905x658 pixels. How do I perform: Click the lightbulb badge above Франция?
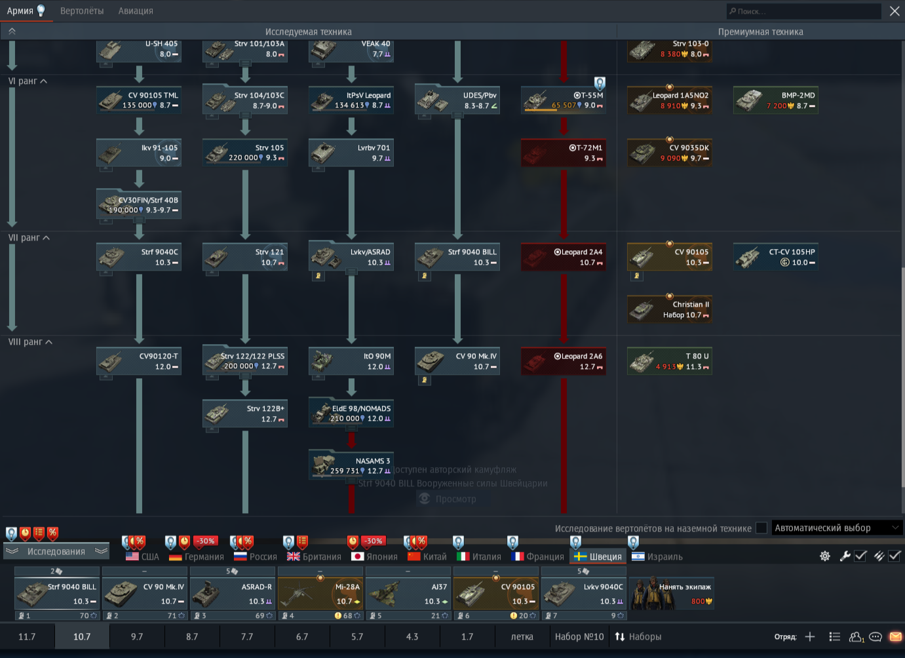pos(512,542)
